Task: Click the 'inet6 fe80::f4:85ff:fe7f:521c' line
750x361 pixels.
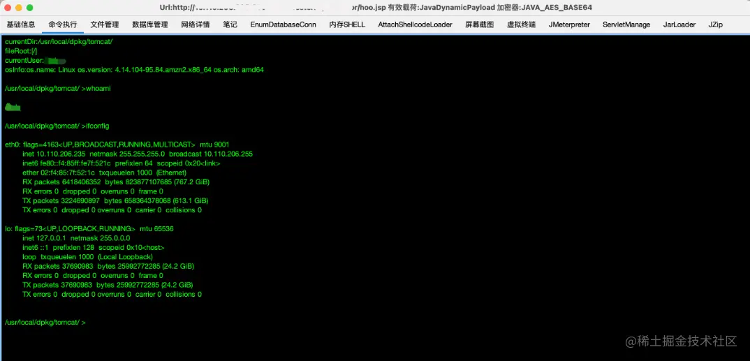Action: click(122, 163)
